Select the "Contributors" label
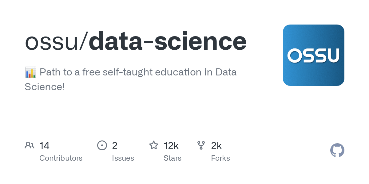 coord(61,158)
